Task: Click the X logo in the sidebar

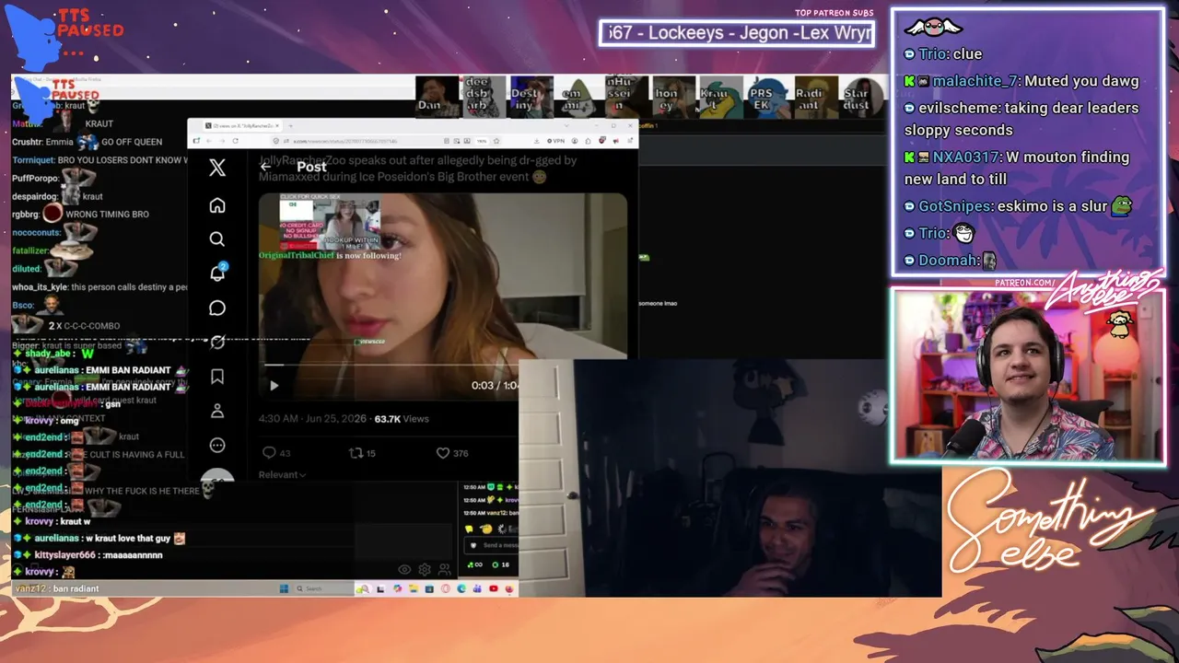Action: click(x=217, y=168)
